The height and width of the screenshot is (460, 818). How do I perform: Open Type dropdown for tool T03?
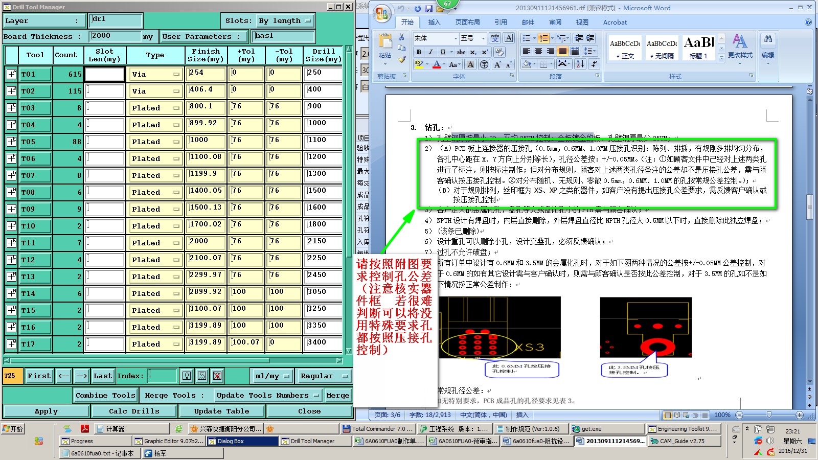155,108
